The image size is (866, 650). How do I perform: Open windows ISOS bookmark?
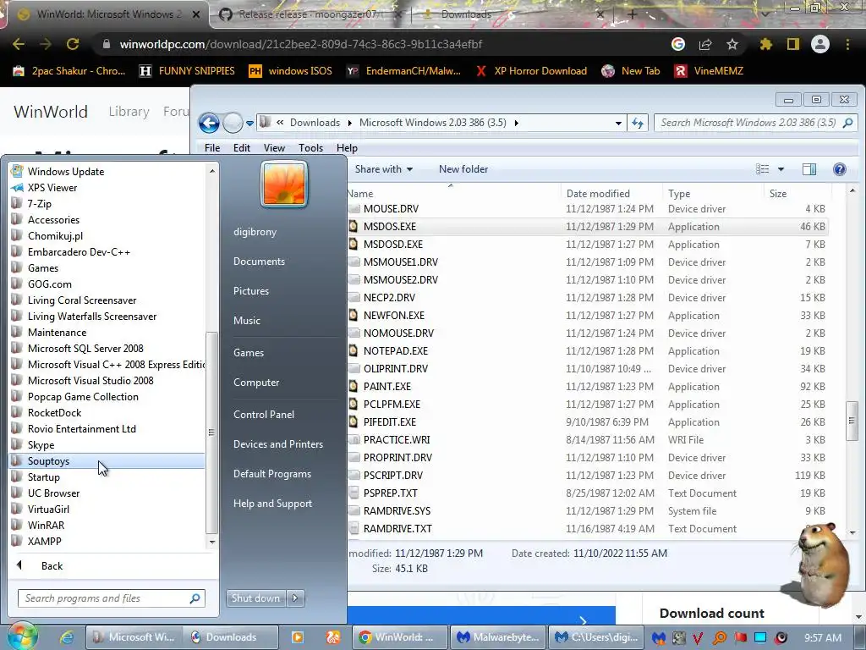point(291,71)
